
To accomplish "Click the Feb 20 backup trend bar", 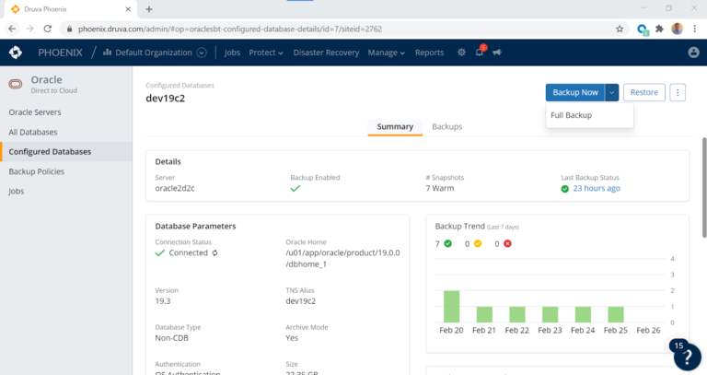I will pos(451,305).
